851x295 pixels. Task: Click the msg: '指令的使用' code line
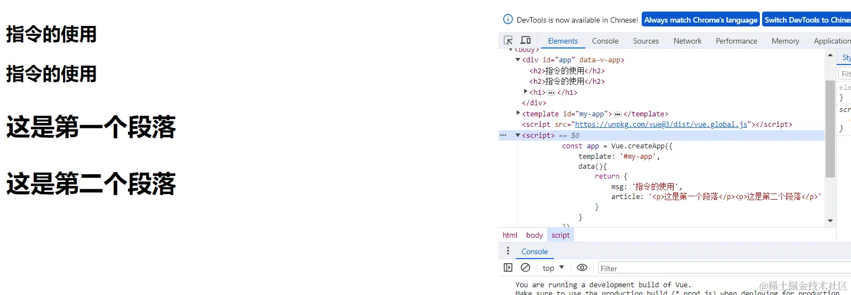tap(647, 186)
